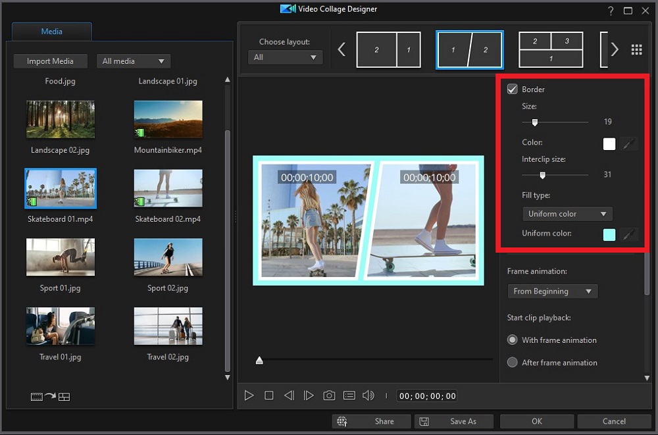Select the Border color eyedropper tool
The image size is (658, 435).
[x=629, y=143]
